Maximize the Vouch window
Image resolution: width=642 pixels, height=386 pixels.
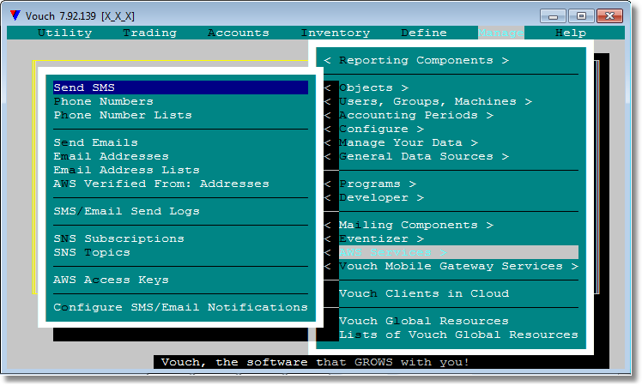pos(581,16)
